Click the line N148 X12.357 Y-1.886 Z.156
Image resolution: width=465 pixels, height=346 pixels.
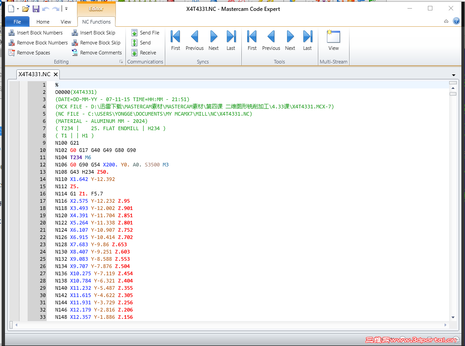tap(94, 317)
